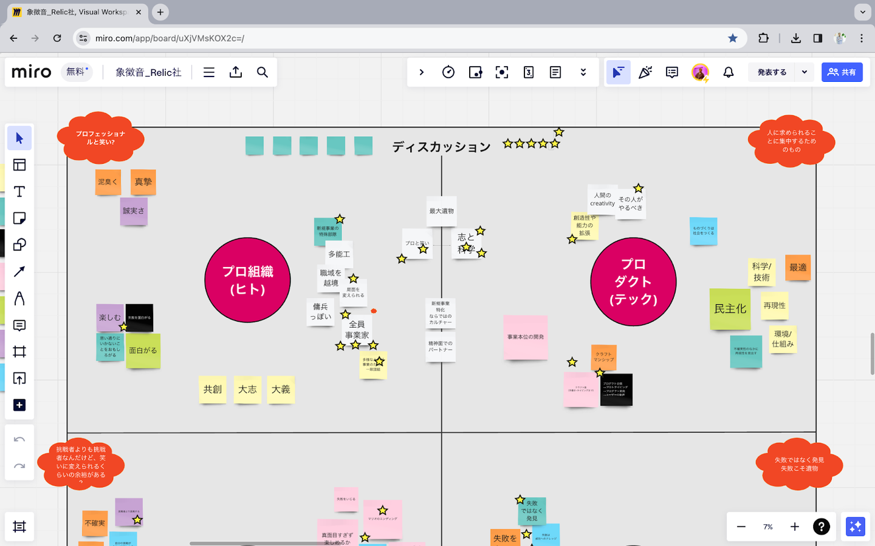Open the Upload tool
875x546 pixels.
[x=19, y=379]
